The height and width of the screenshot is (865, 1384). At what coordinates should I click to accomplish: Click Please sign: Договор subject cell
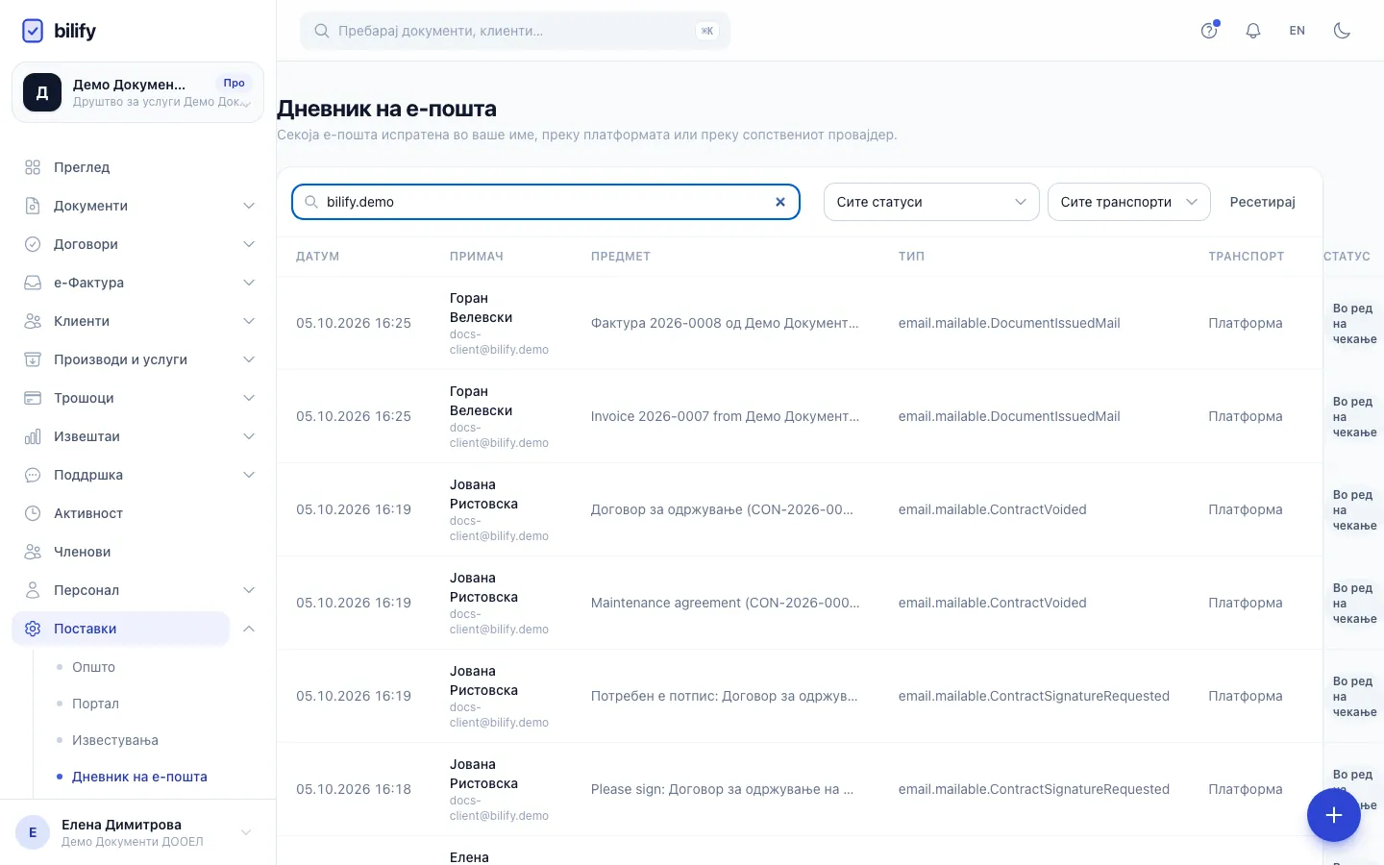point(722,789)
